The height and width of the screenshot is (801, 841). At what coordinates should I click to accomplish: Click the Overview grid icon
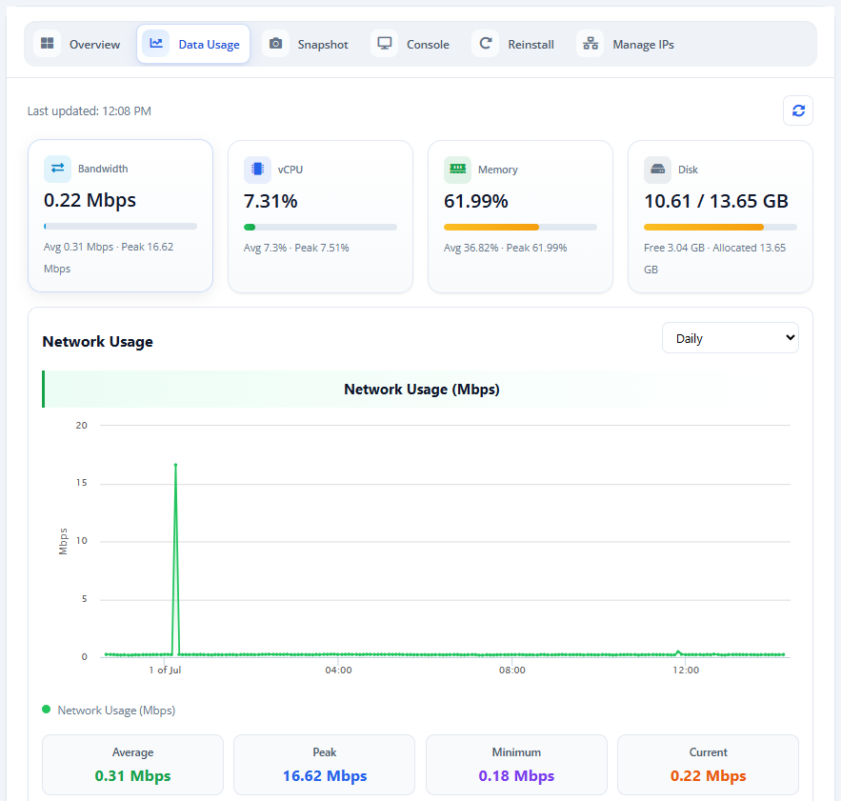click(48, 44)
